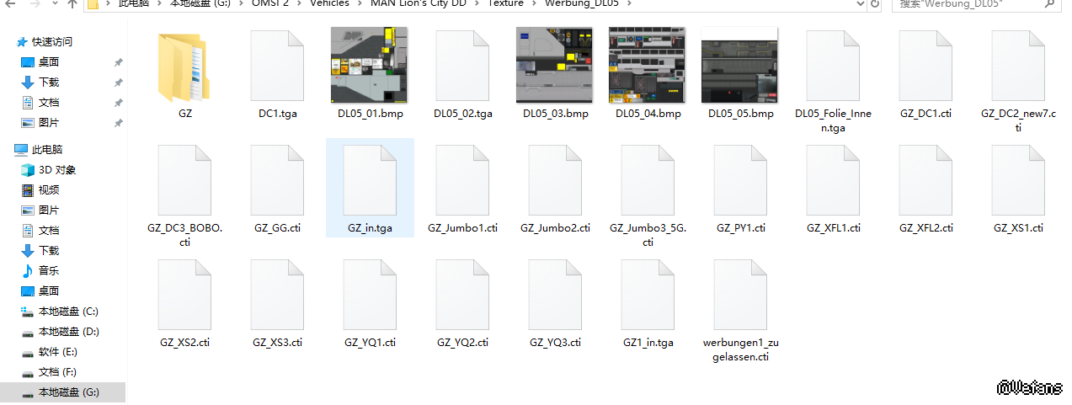The image size is (1072, 405).
Task: Select the DC1.tga file
Action: coord(277,76)
